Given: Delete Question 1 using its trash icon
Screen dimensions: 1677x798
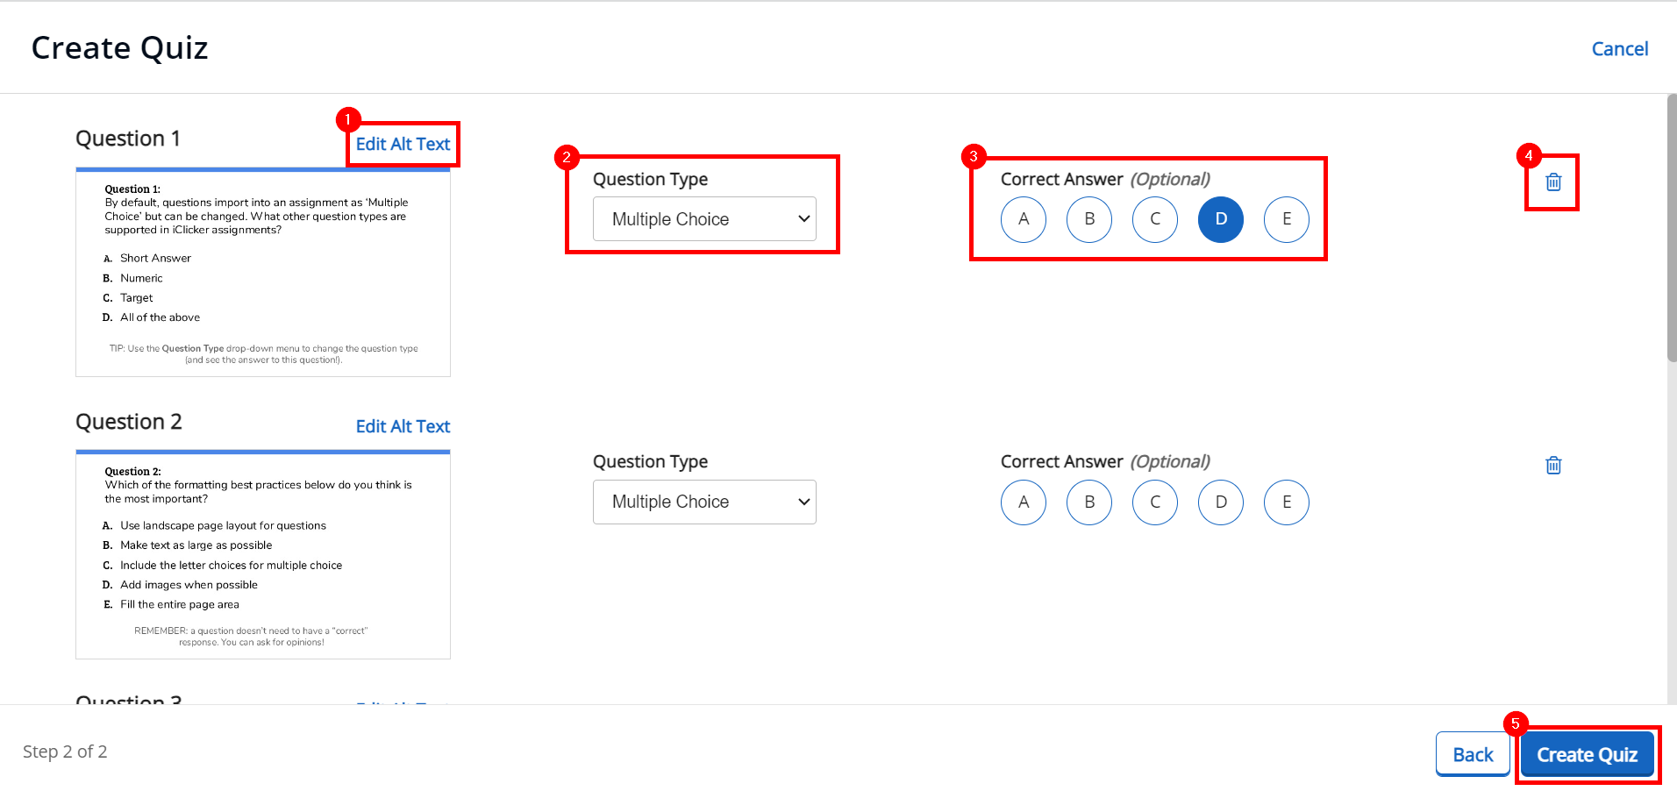Looking at the screenshot, I should [x=1552, y=182].
